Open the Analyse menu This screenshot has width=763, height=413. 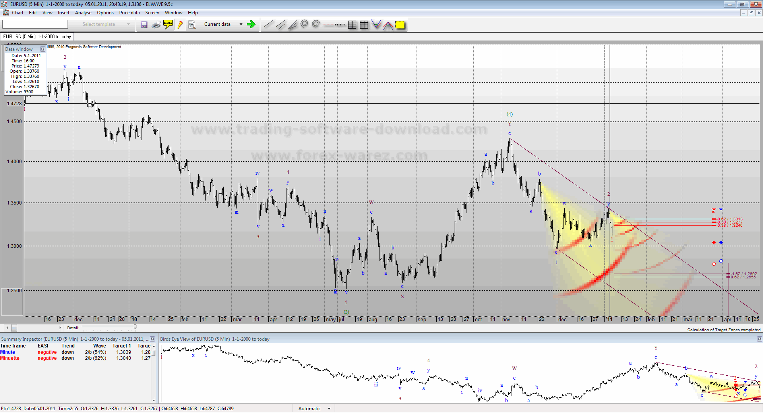click(83, 13)
